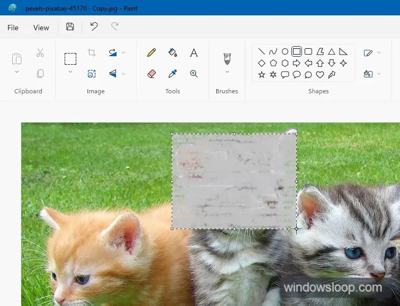400x306 pixels.
Task: Pick the heart shape
Action: pyautogui.click(x=320, y=75)
